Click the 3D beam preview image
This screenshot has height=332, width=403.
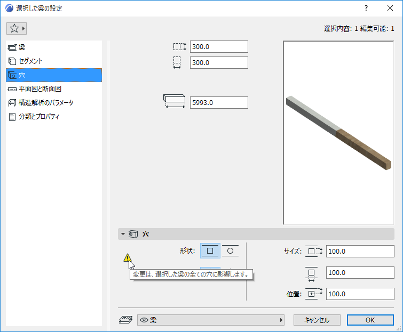338,133
